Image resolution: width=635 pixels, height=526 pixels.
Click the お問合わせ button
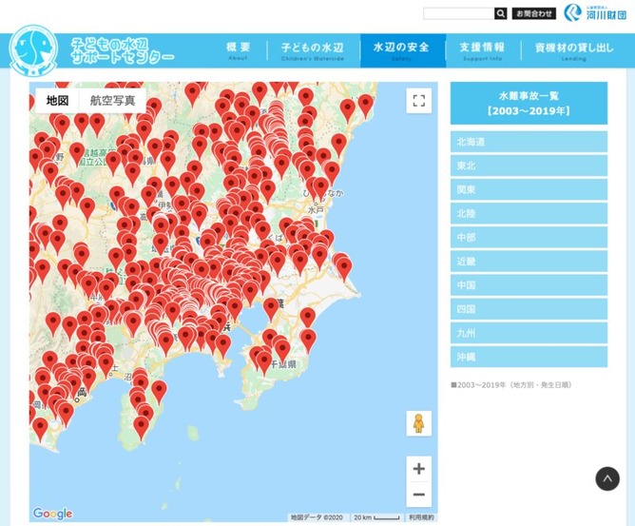[533, 13]
